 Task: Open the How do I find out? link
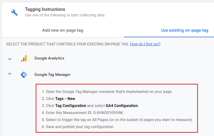click(145, 44)
